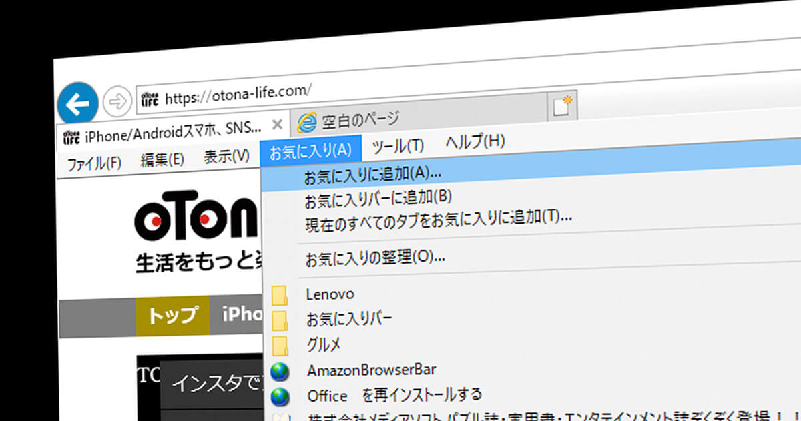Open the ヘルプ(H) menu
The width and height of the screenshot is (801, 421).
(x=475, y=141)
